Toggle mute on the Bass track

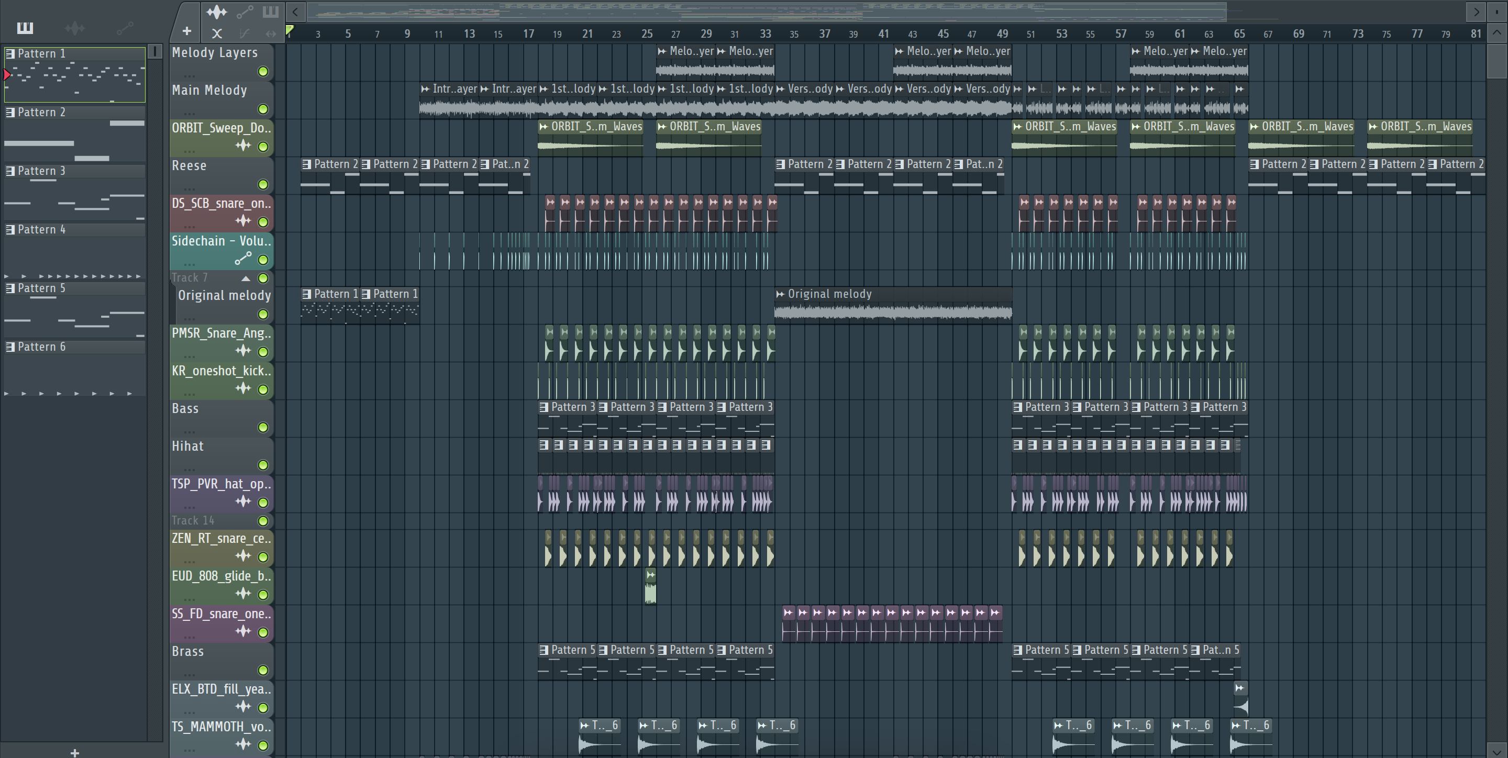tap(263, 427)
